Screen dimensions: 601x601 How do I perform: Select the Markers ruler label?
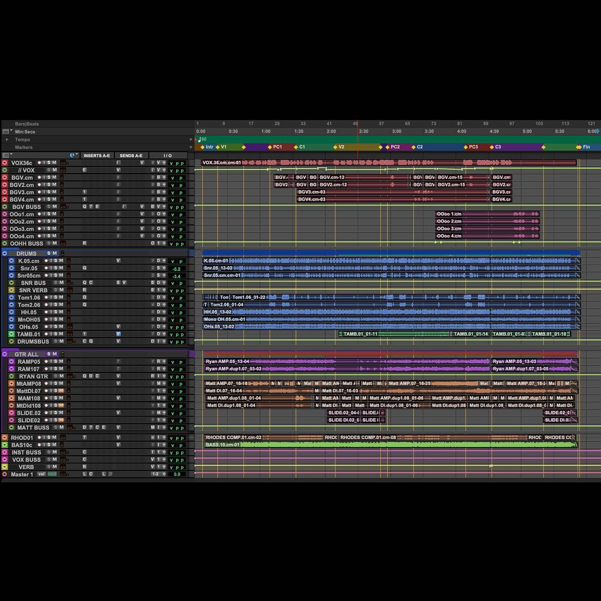pos(24,147)
